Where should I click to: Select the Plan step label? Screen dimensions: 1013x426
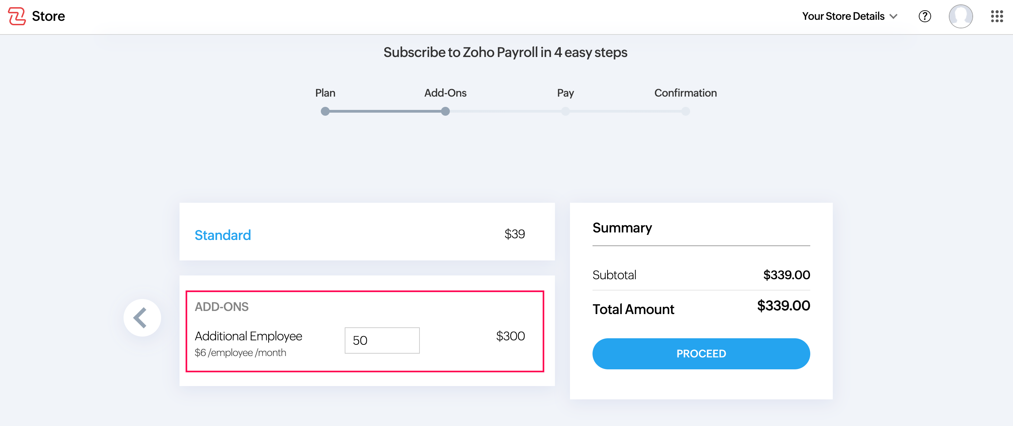point(325,93)
